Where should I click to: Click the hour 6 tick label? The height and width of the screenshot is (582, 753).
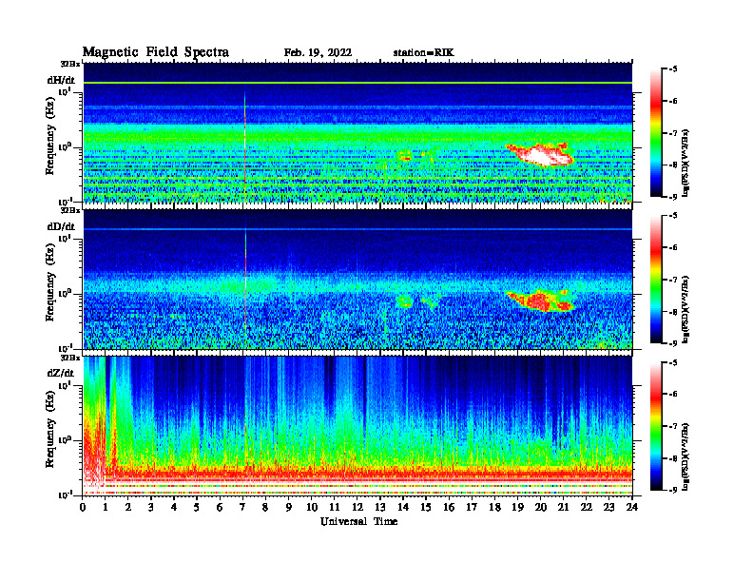click(x=220, y=508)
